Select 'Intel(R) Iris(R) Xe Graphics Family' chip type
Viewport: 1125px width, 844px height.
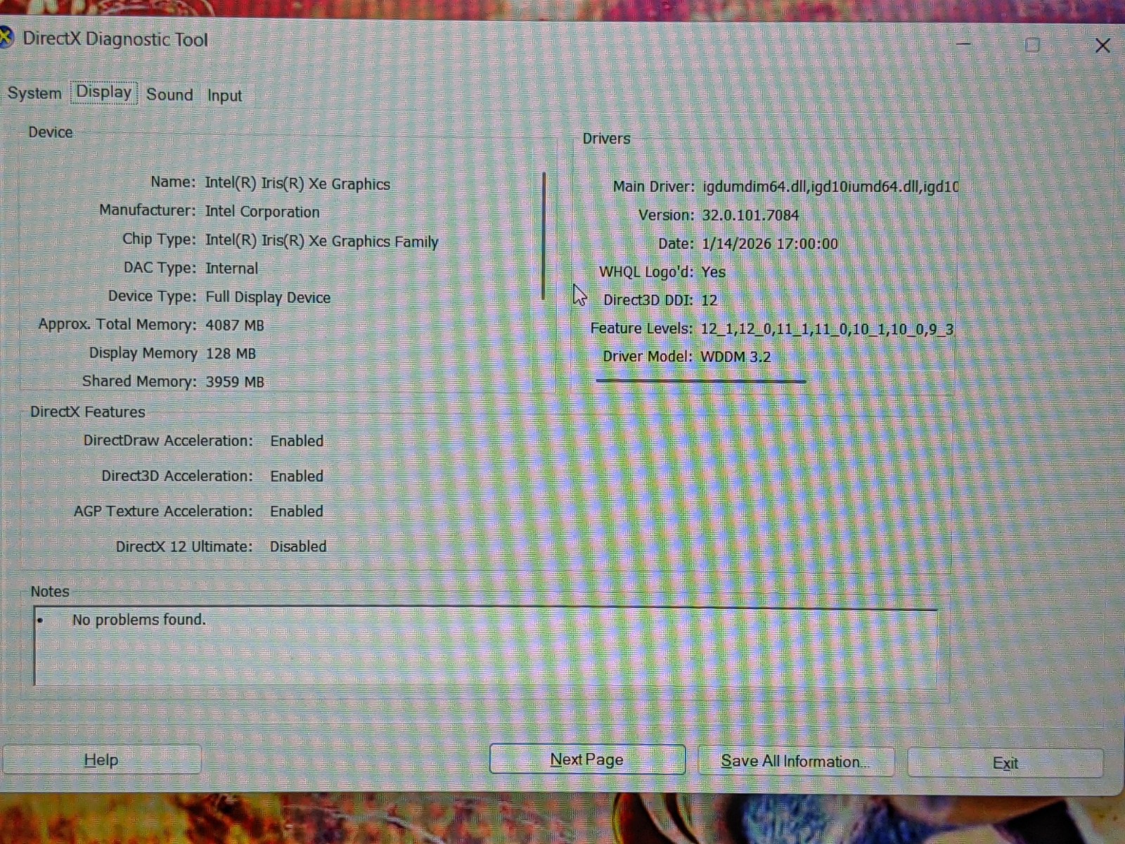322,241
